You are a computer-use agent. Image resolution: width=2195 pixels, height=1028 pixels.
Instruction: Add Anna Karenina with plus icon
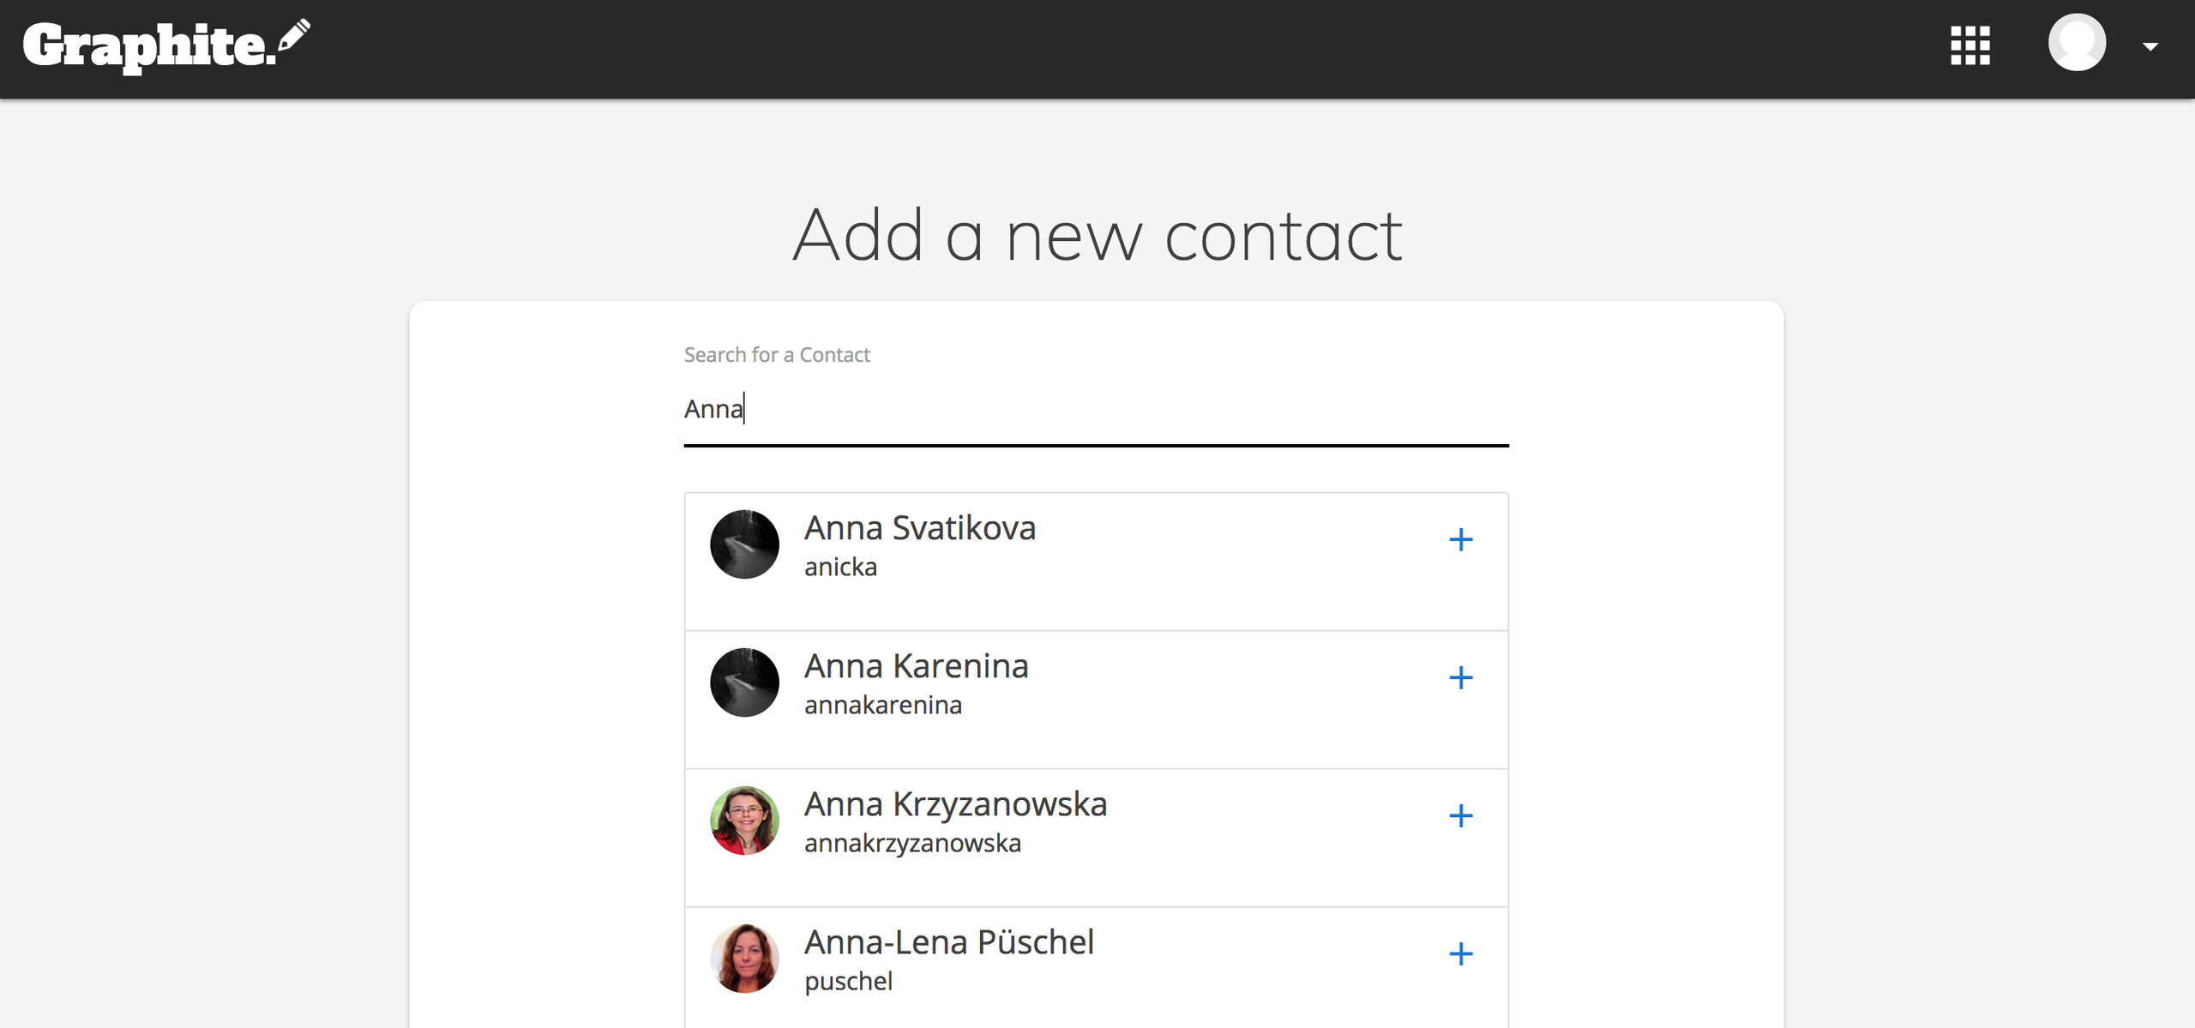(1460, 678)
